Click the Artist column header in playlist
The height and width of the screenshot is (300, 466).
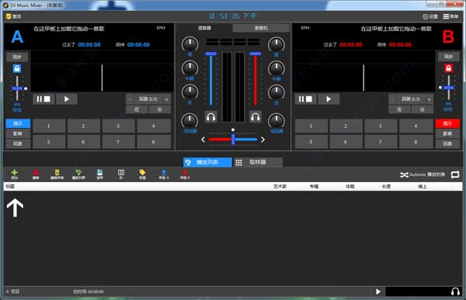click(x=280, y=186)
